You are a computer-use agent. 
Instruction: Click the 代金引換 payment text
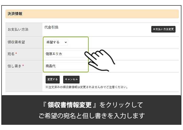(51, 27)
